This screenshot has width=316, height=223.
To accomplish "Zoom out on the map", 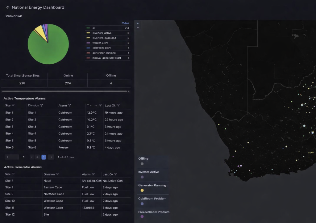I will tap(138, 27).
